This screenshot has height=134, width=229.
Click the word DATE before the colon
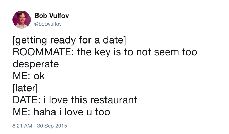(25, 100)
